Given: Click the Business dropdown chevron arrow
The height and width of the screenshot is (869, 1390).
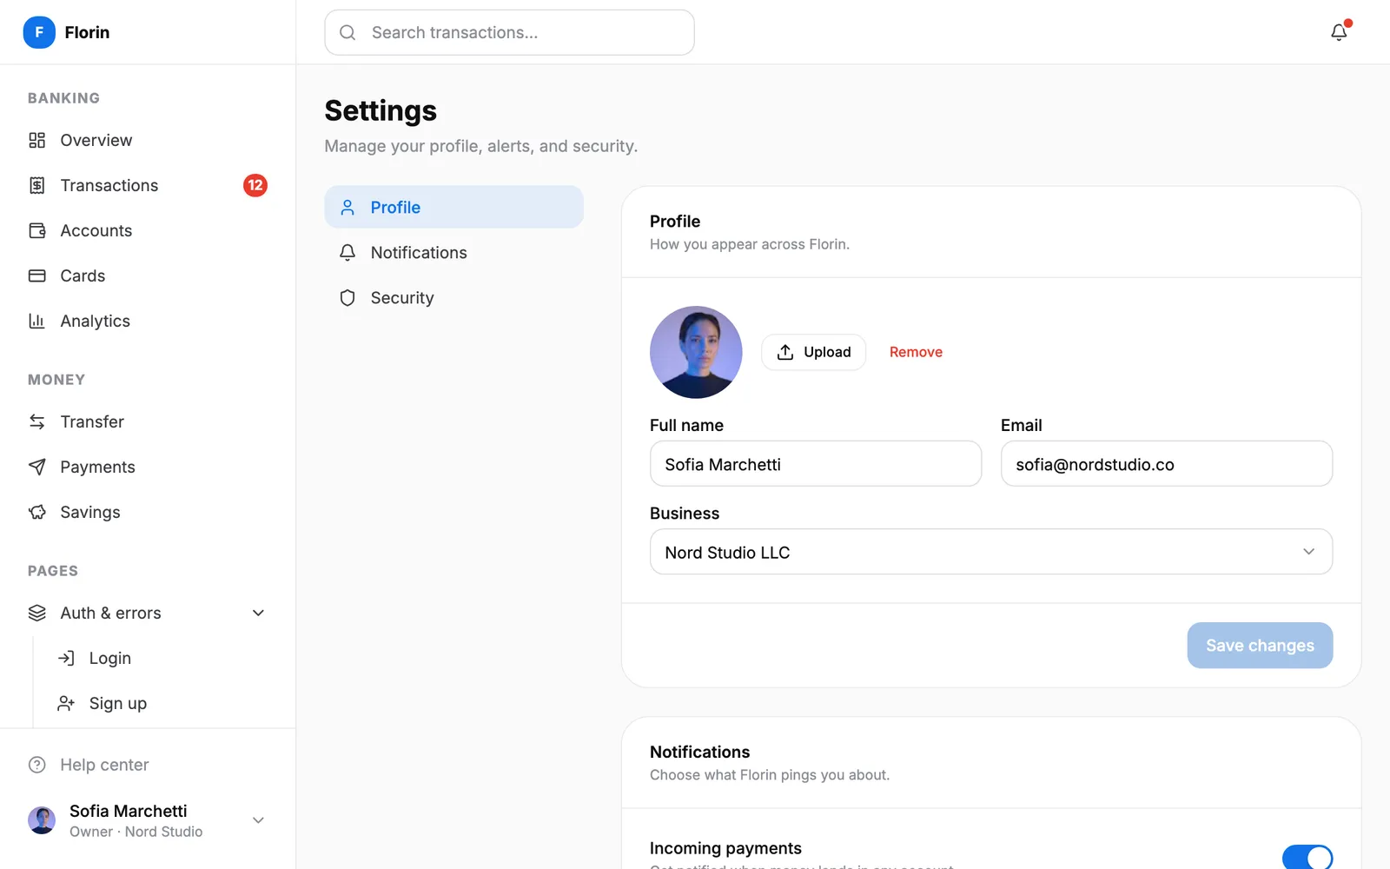Looking at the screenshot, I should (x=1308, y=552).
